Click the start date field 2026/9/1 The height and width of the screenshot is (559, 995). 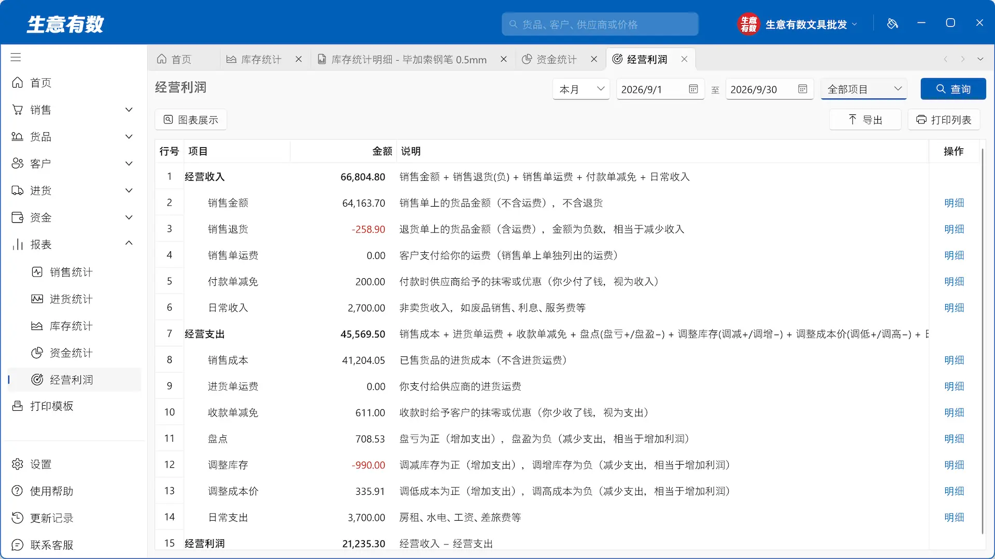tap(660, 89)
